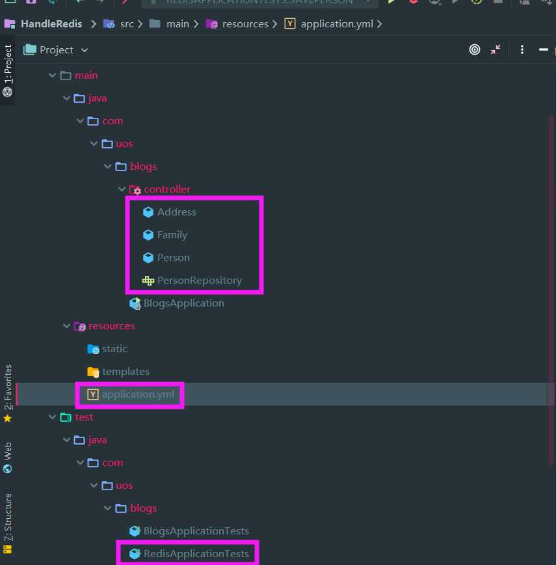Collapse the java folder under main
The image size is (556, 565).
pyautogui.click(x=66, y=98)
